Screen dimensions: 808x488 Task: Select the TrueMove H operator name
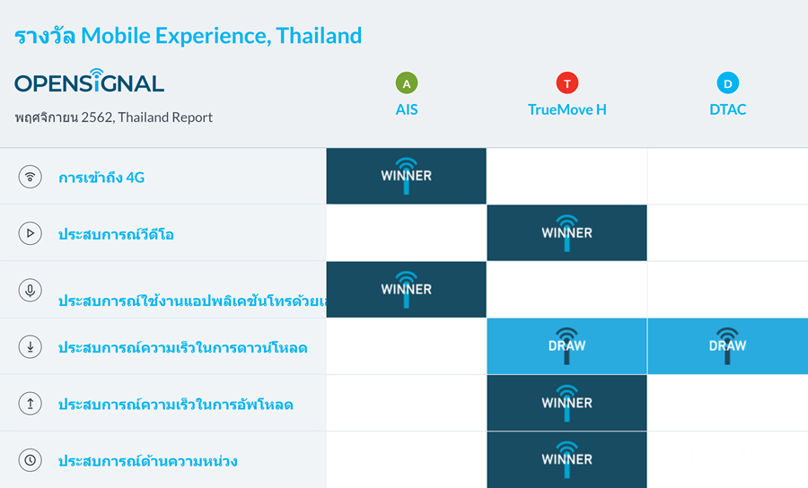pos(566,110)
